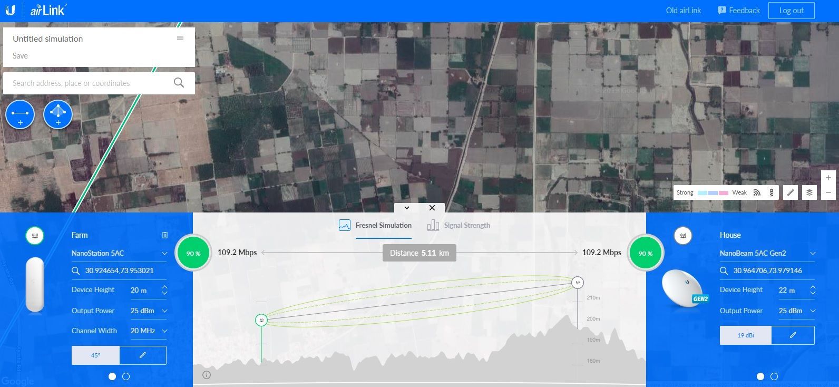Screen dimensions: 839x387
Task: Open the map layers selector
Action: (809, 192)
